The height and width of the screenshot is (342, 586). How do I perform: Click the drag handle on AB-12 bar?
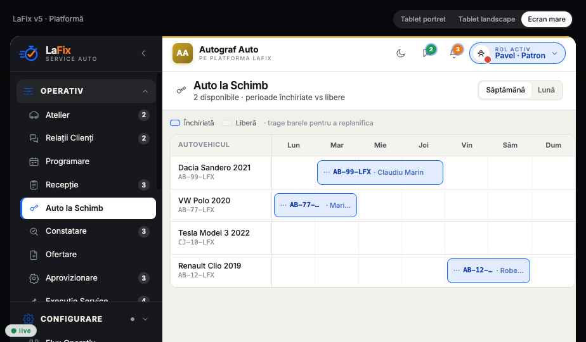(x=457, y=270)
